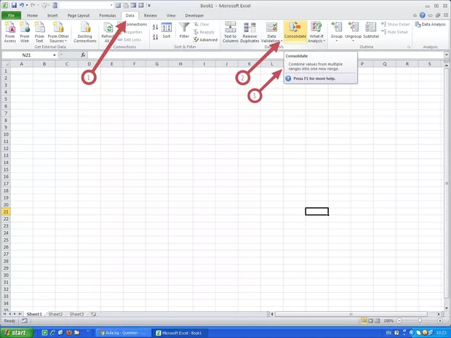Image resolution: width=451 pixels, height=338 pixels.
Task: Go to next sheet navigation arrow
Action: click(x=15, y=314)
